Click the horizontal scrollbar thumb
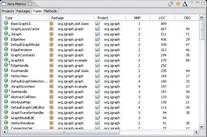207x137 pixels. click(64, 132)
